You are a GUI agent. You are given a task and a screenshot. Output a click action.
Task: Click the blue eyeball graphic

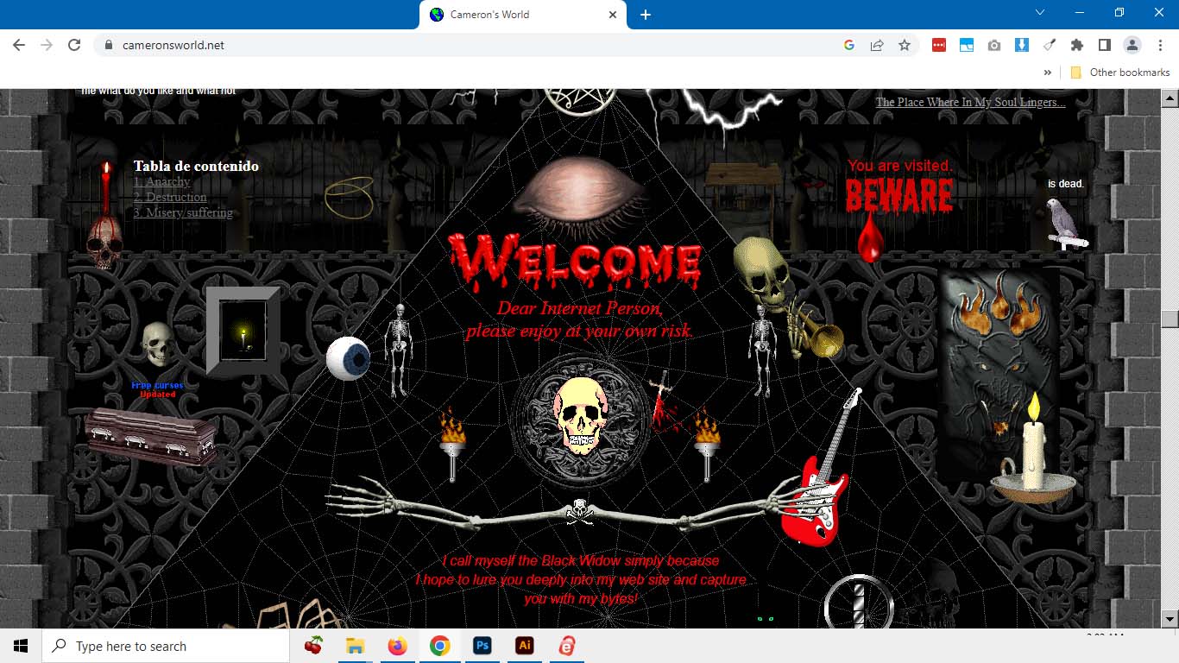point(348,358)
